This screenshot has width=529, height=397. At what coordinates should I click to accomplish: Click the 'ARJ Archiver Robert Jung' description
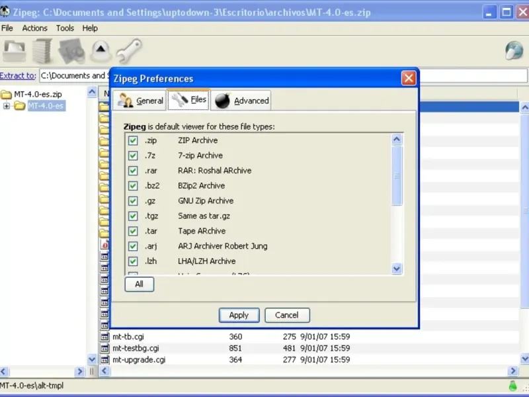point(223,246)
